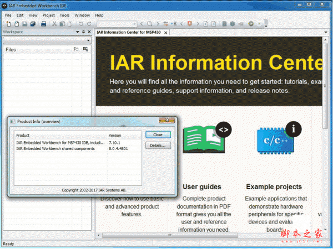
Task: Open the Tools menu
Action: tap(64, 15)
